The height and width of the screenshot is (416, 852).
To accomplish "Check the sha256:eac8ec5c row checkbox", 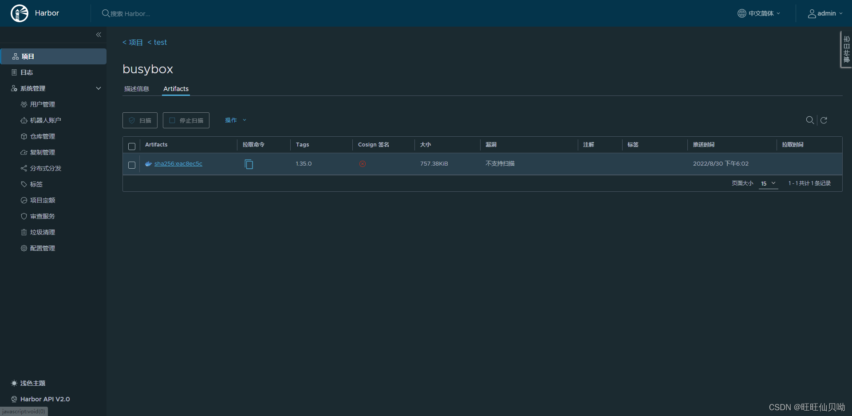I will (x=132, y=165).
